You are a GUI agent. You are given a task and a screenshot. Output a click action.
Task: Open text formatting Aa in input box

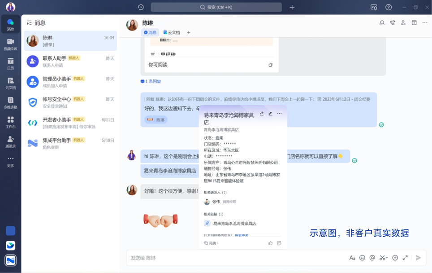pos(352,258)
